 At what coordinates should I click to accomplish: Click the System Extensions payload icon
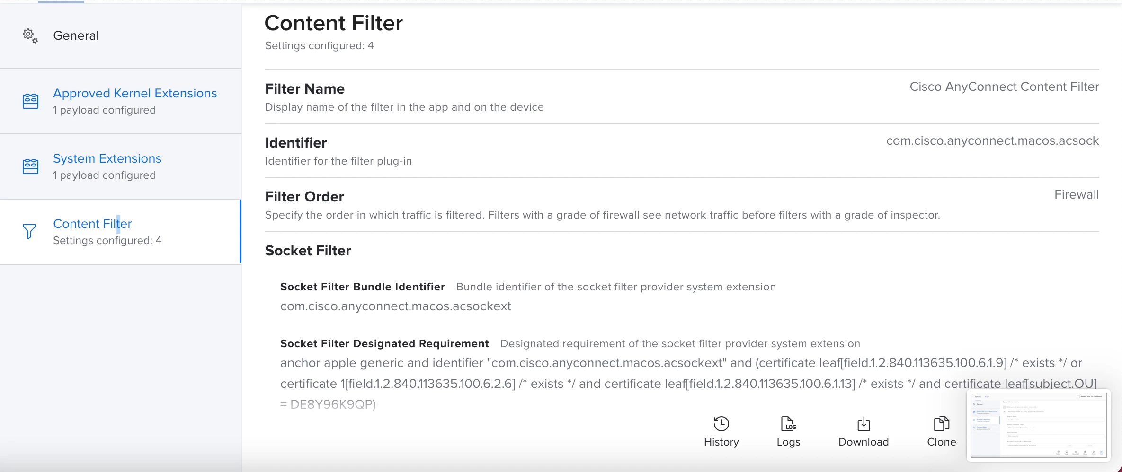[31, 166]
